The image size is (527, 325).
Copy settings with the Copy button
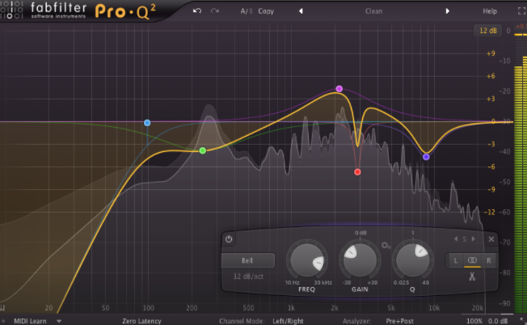(x=266, y=11)
